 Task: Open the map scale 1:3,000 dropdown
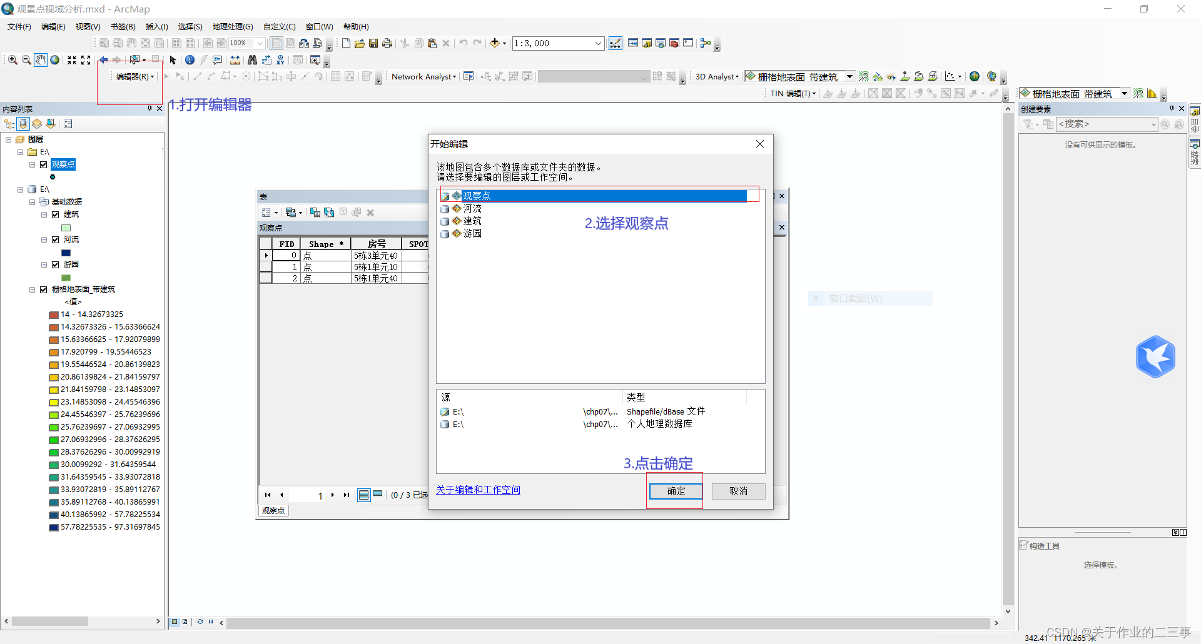(x=598, y=43)
